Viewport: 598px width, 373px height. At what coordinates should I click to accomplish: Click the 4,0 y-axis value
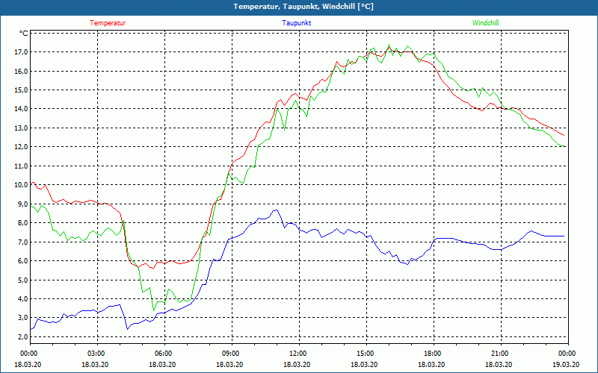pos(23,299)
